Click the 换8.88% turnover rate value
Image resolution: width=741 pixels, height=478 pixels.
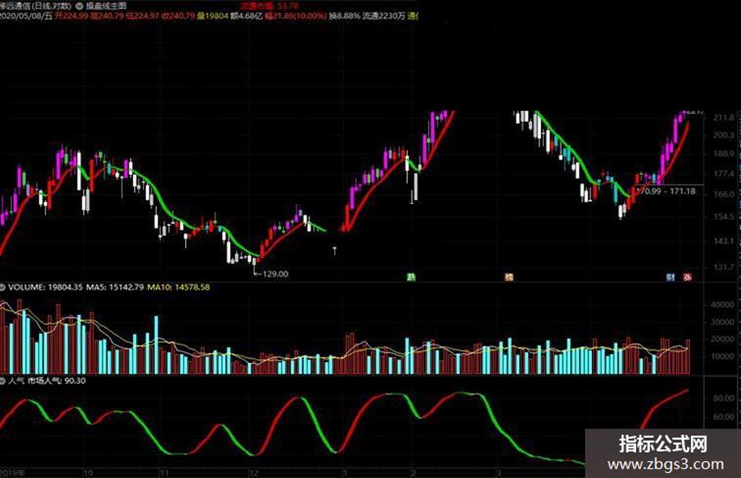click(344, 16)
